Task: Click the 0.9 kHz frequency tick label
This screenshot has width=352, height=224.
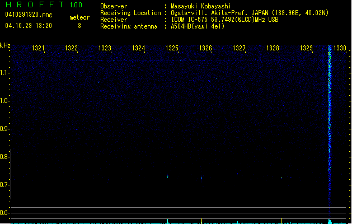Action: (4, 129)
